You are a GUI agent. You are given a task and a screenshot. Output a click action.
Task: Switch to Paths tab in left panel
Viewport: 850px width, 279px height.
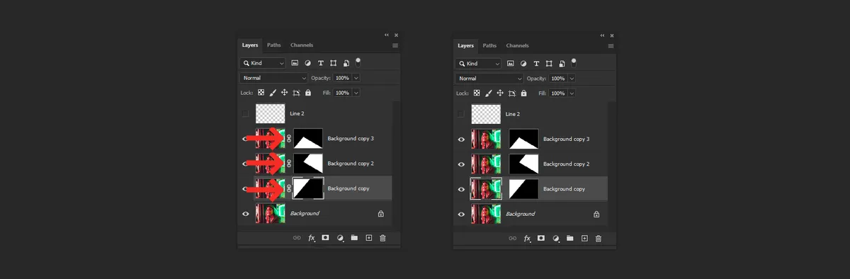tap(274, 45)
